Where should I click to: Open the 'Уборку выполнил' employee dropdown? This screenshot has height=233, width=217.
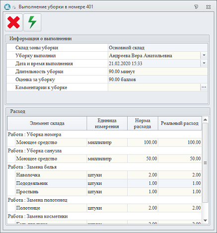[204, 55]
